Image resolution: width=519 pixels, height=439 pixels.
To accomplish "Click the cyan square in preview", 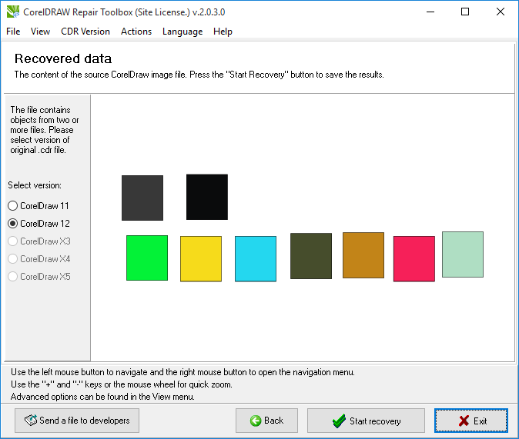I will coord(256,259).
